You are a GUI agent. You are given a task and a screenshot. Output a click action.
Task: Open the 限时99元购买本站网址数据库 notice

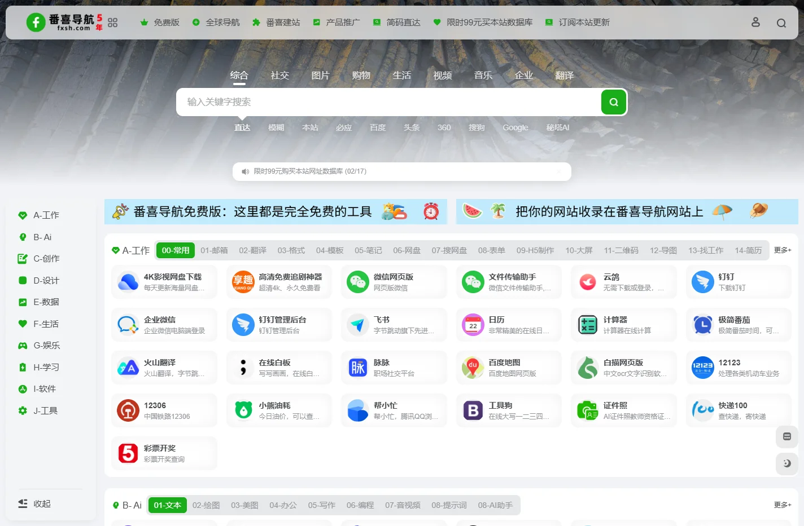310,171
